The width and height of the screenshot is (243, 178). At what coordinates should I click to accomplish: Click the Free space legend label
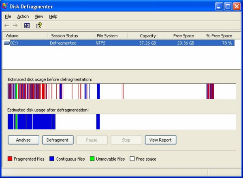pyautogui.click(x=146, y=159)
